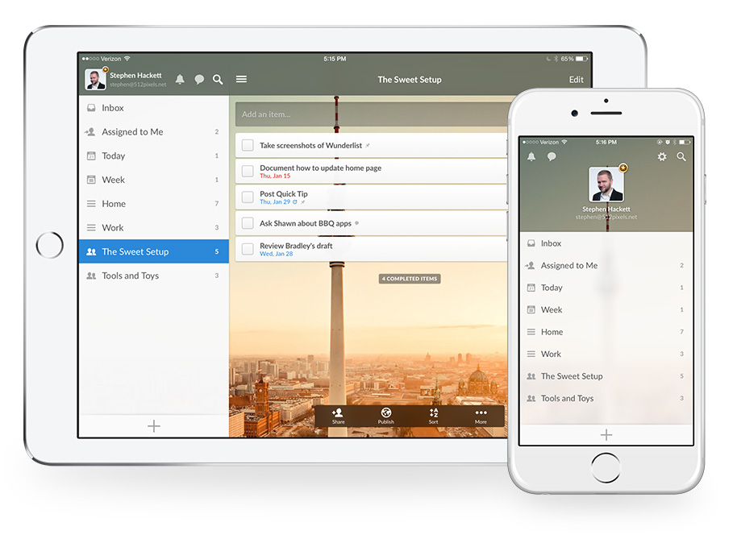The height and width of the screenshot is (539, 737).
Task: Click the iPhone home button
Action: pyautogui.click(x=606, y=467)
